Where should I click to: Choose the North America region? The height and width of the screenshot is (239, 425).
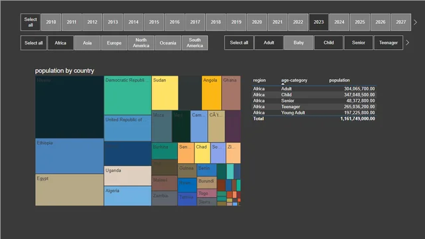coord(141,42)
